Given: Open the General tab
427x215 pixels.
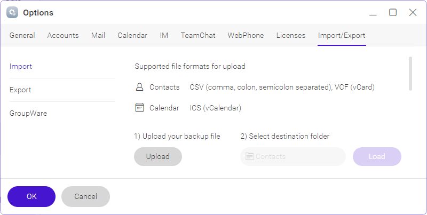Looking at the screenshot, I should 22,35.
